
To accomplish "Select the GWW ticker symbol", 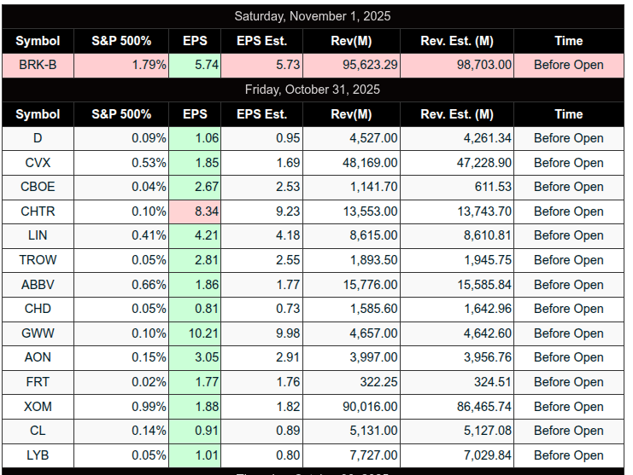I will tap(38, 333).
